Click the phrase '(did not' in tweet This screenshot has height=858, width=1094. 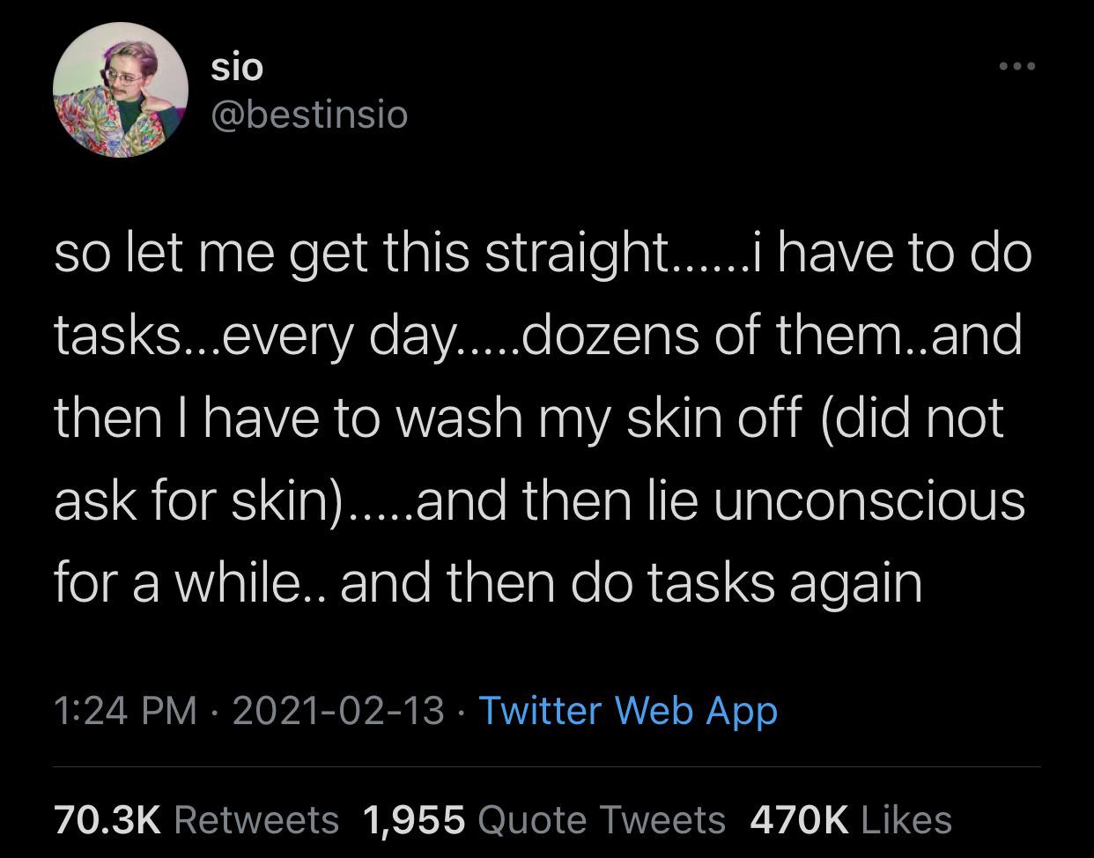pyautogui.click(x=913, y=418)
